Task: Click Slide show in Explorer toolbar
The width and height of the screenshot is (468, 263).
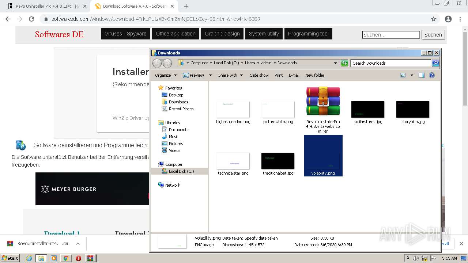Action: pos(259,75)
